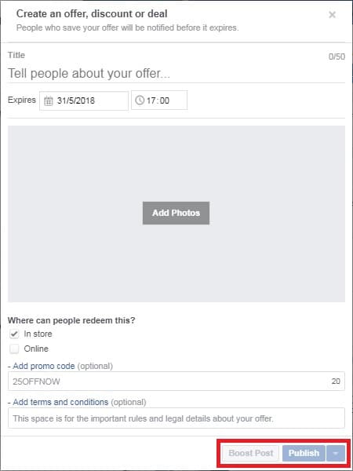Publish the offer
353x471 pixels.
304,453
